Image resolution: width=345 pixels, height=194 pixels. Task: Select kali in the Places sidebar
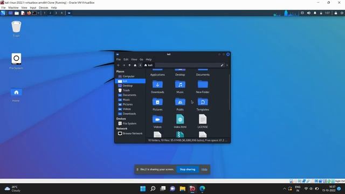130,81
